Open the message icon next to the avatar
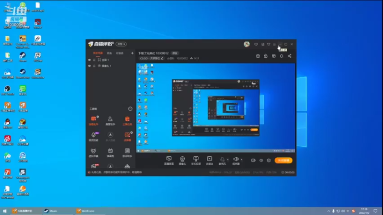The height and width of the screenshot is (215, 383). point(256,44)
